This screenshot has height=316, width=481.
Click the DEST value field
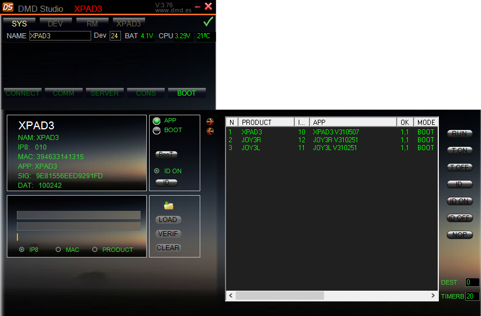(472, 282)
